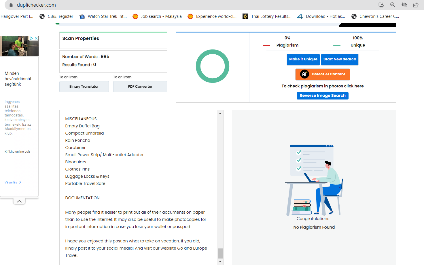Click the green plagiarism result ring

(213, 66)
